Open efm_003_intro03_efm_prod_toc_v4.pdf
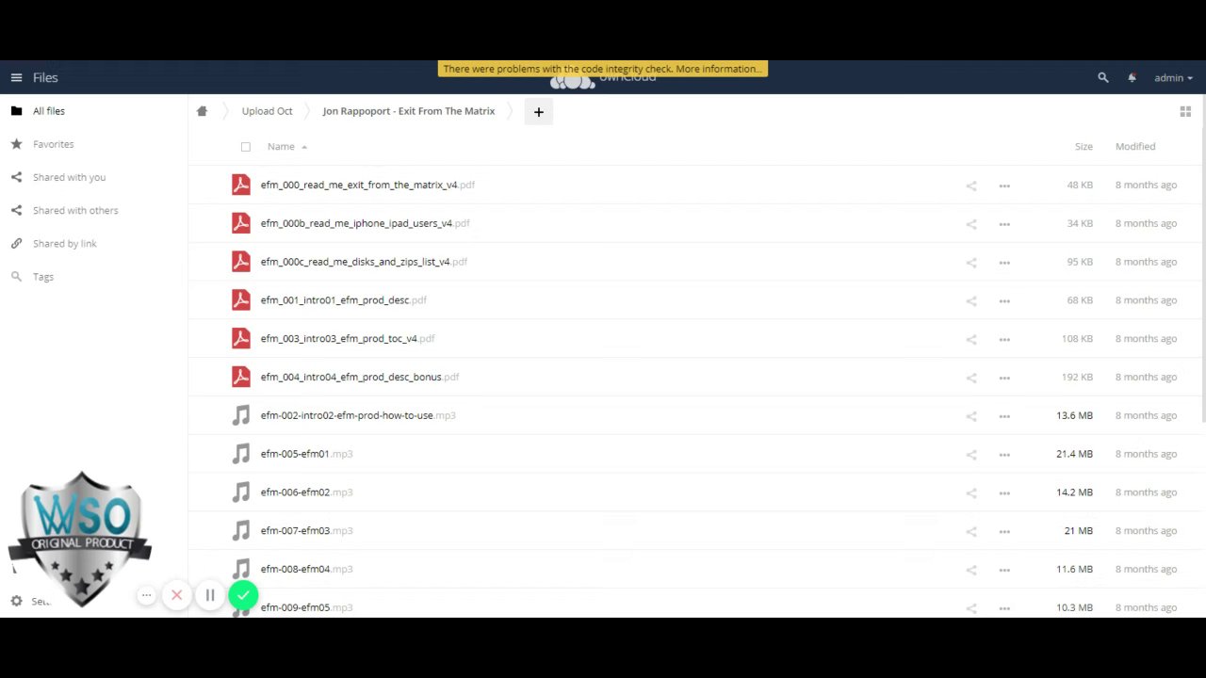The width and height of the screenshot is (1206, 678). click(348, 339)
